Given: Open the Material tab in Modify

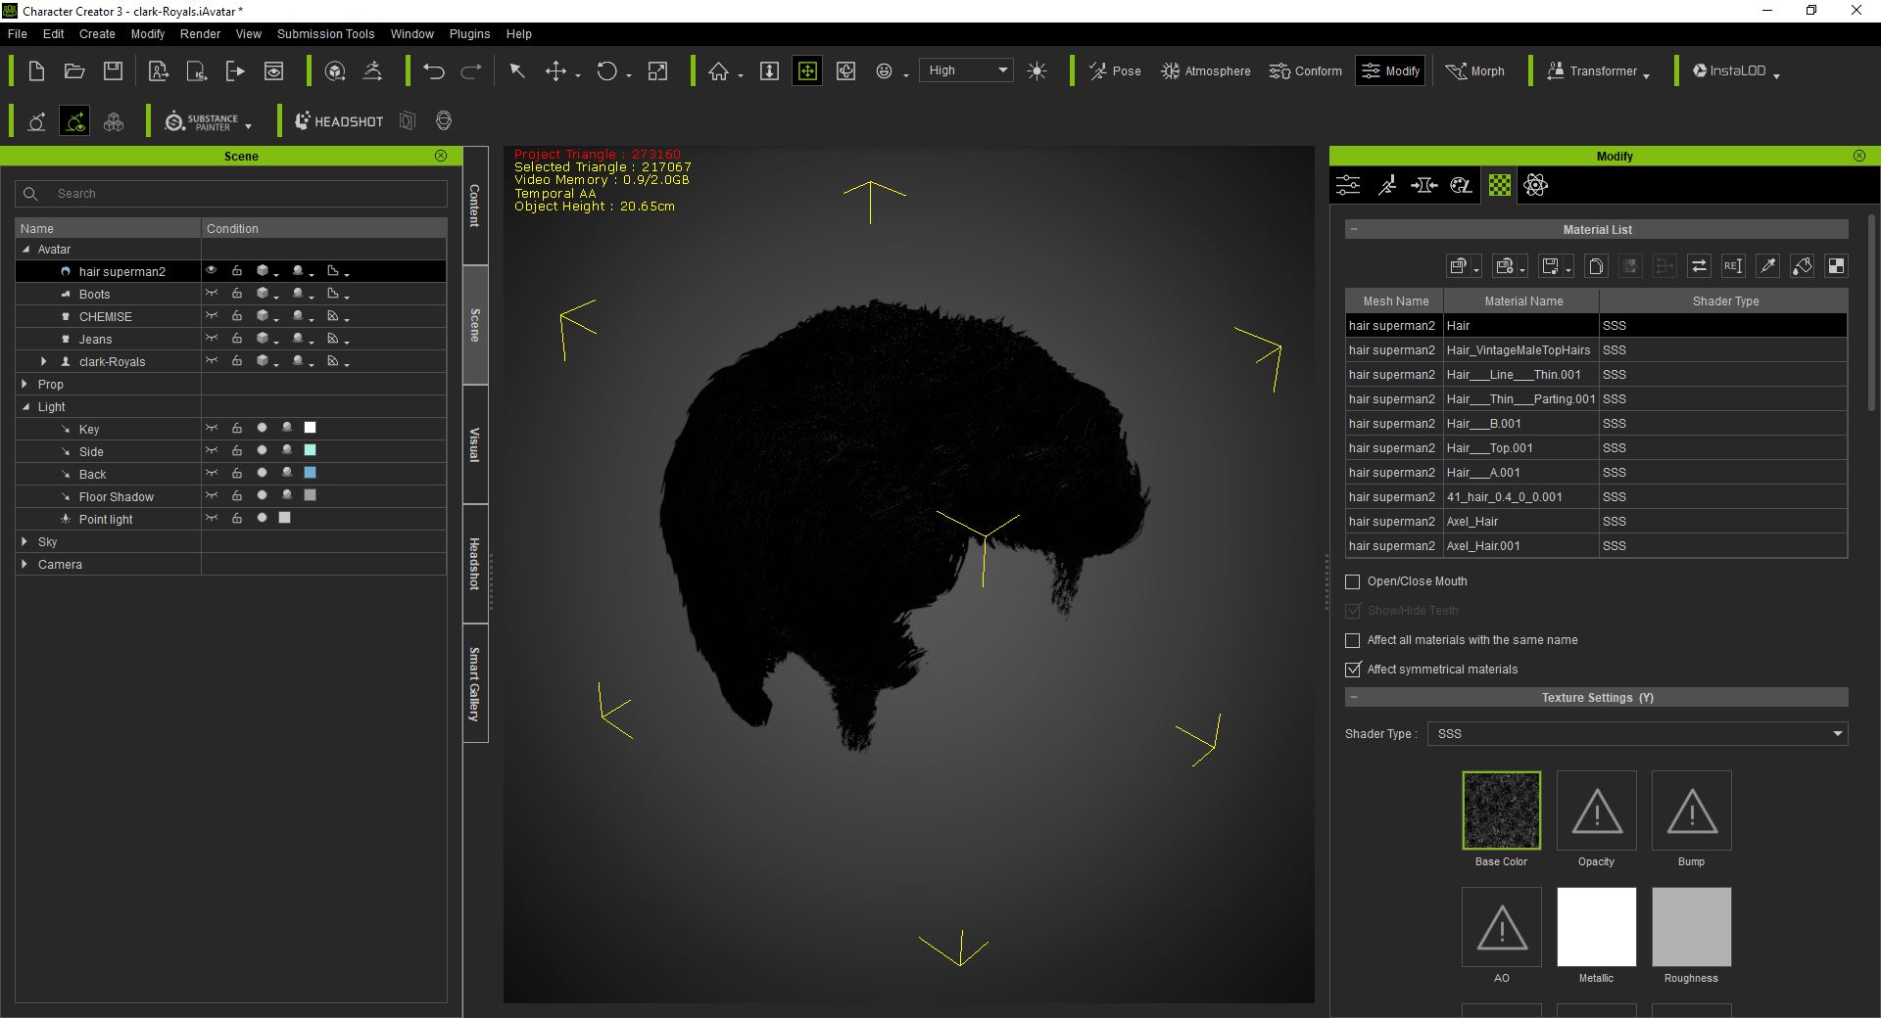Looking at the screenshot, I should tap(1499, 185).
